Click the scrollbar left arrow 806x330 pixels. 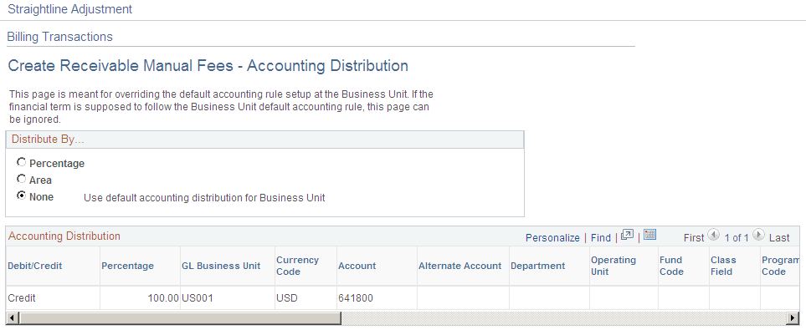click(12, 318)
